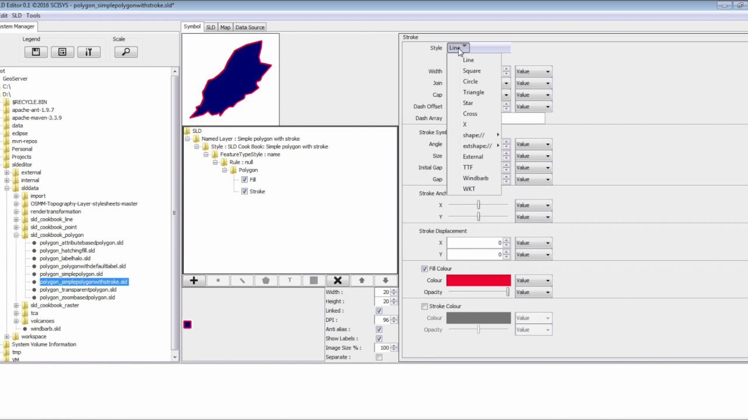The width and height of the screenshot is (748, 420).
Task: Select the SLD tab next to Symbol
Action: pos(210,27)
